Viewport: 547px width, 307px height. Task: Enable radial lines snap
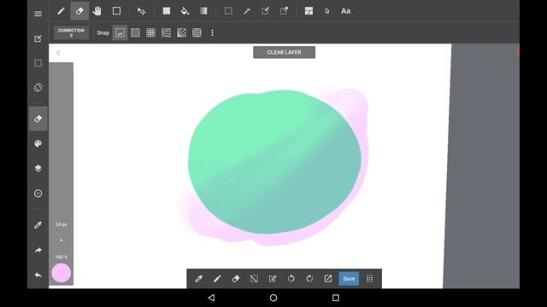click(x=181, y=32)
